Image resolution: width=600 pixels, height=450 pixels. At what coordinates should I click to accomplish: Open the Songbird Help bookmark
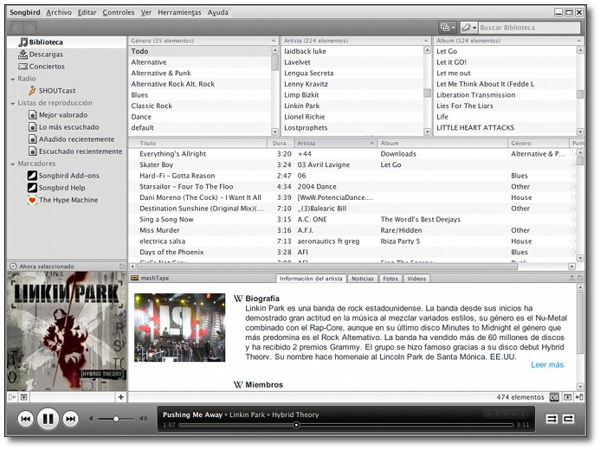click(56, 188)
